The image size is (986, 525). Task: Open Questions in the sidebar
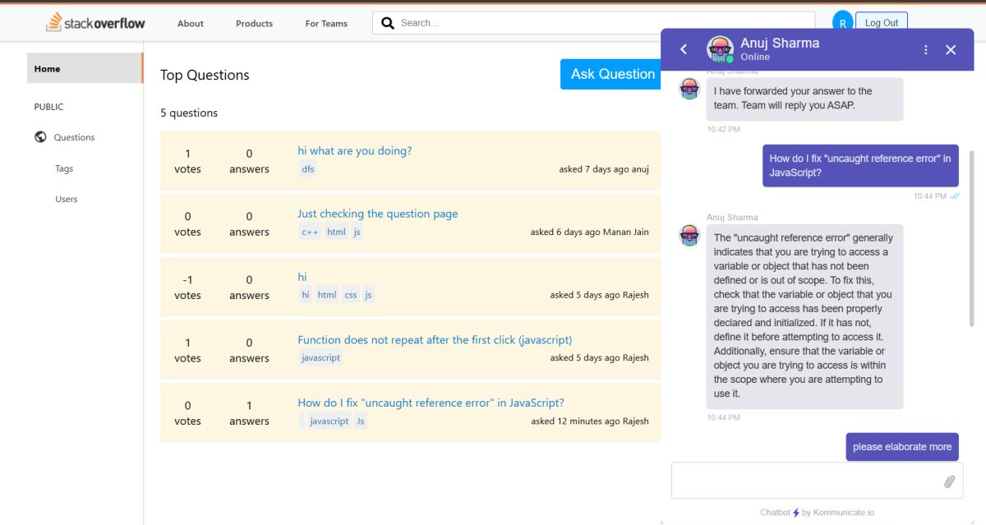(x=74, y=137)
